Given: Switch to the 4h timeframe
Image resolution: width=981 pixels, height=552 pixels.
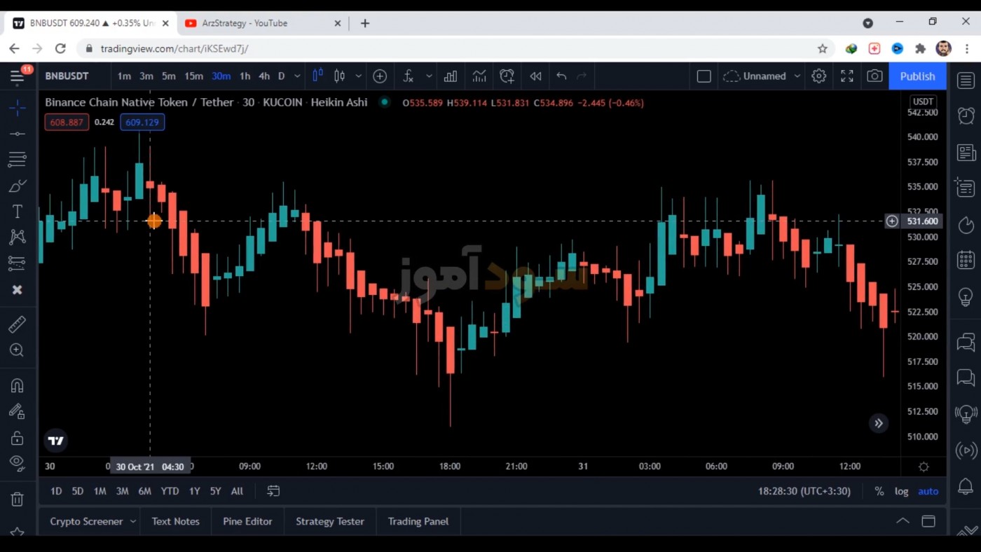Looking at the screenshot, I should (264, 76).
